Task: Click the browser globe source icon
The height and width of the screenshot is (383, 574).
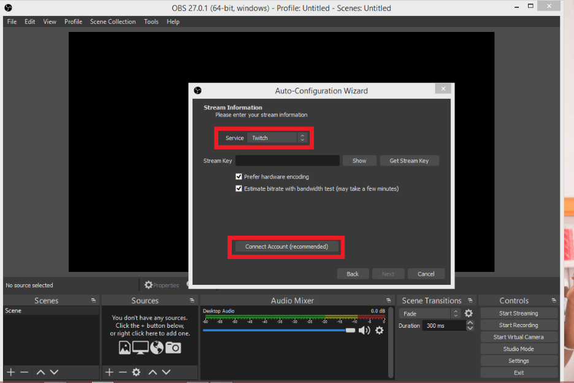Action: point(156,347)
